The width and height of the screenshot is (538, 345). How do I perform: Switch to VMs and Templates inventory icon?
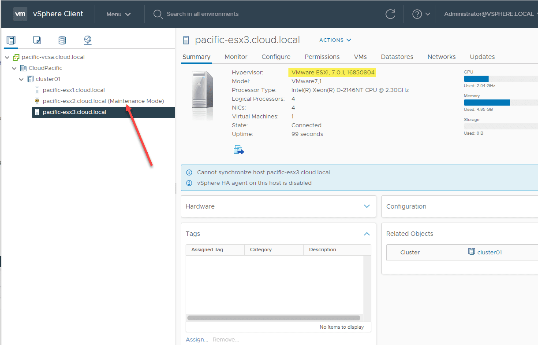coord(37,40)
